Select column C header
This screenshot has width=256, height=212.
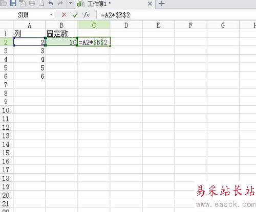94,26
